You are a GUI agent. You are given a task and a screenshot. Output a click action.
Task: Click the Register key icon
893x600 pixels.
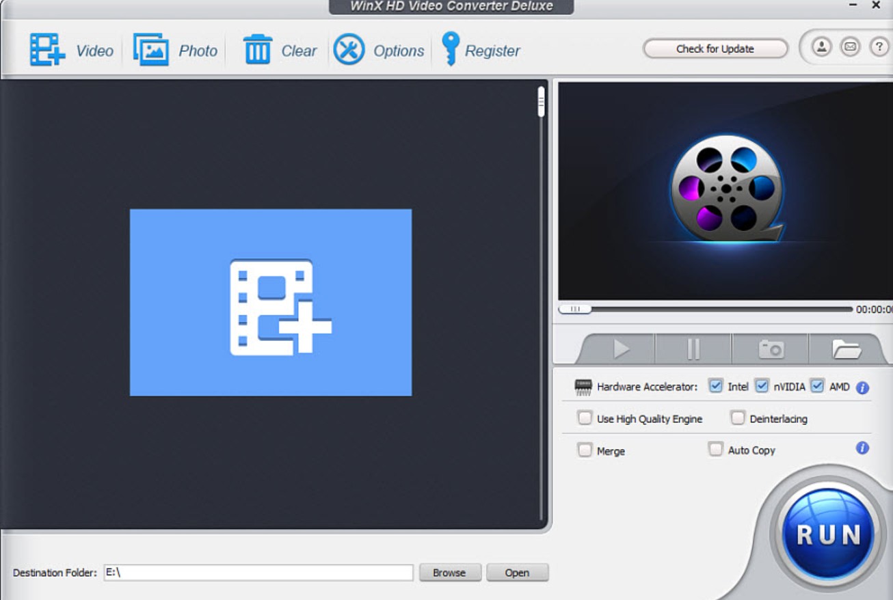(450, 49)
